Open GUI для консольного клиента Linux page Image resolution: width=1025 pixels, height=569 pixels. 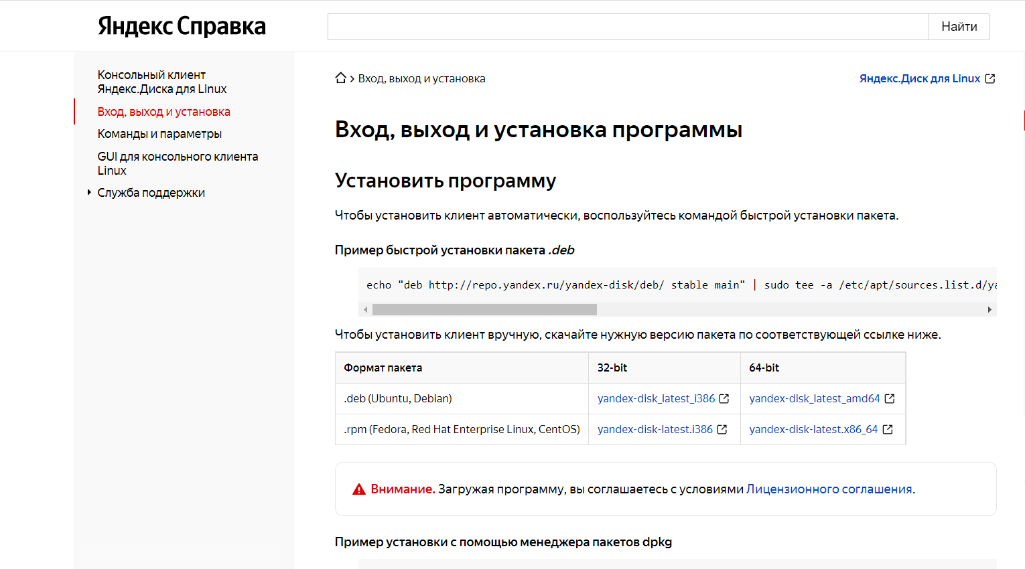click(178, 163)
